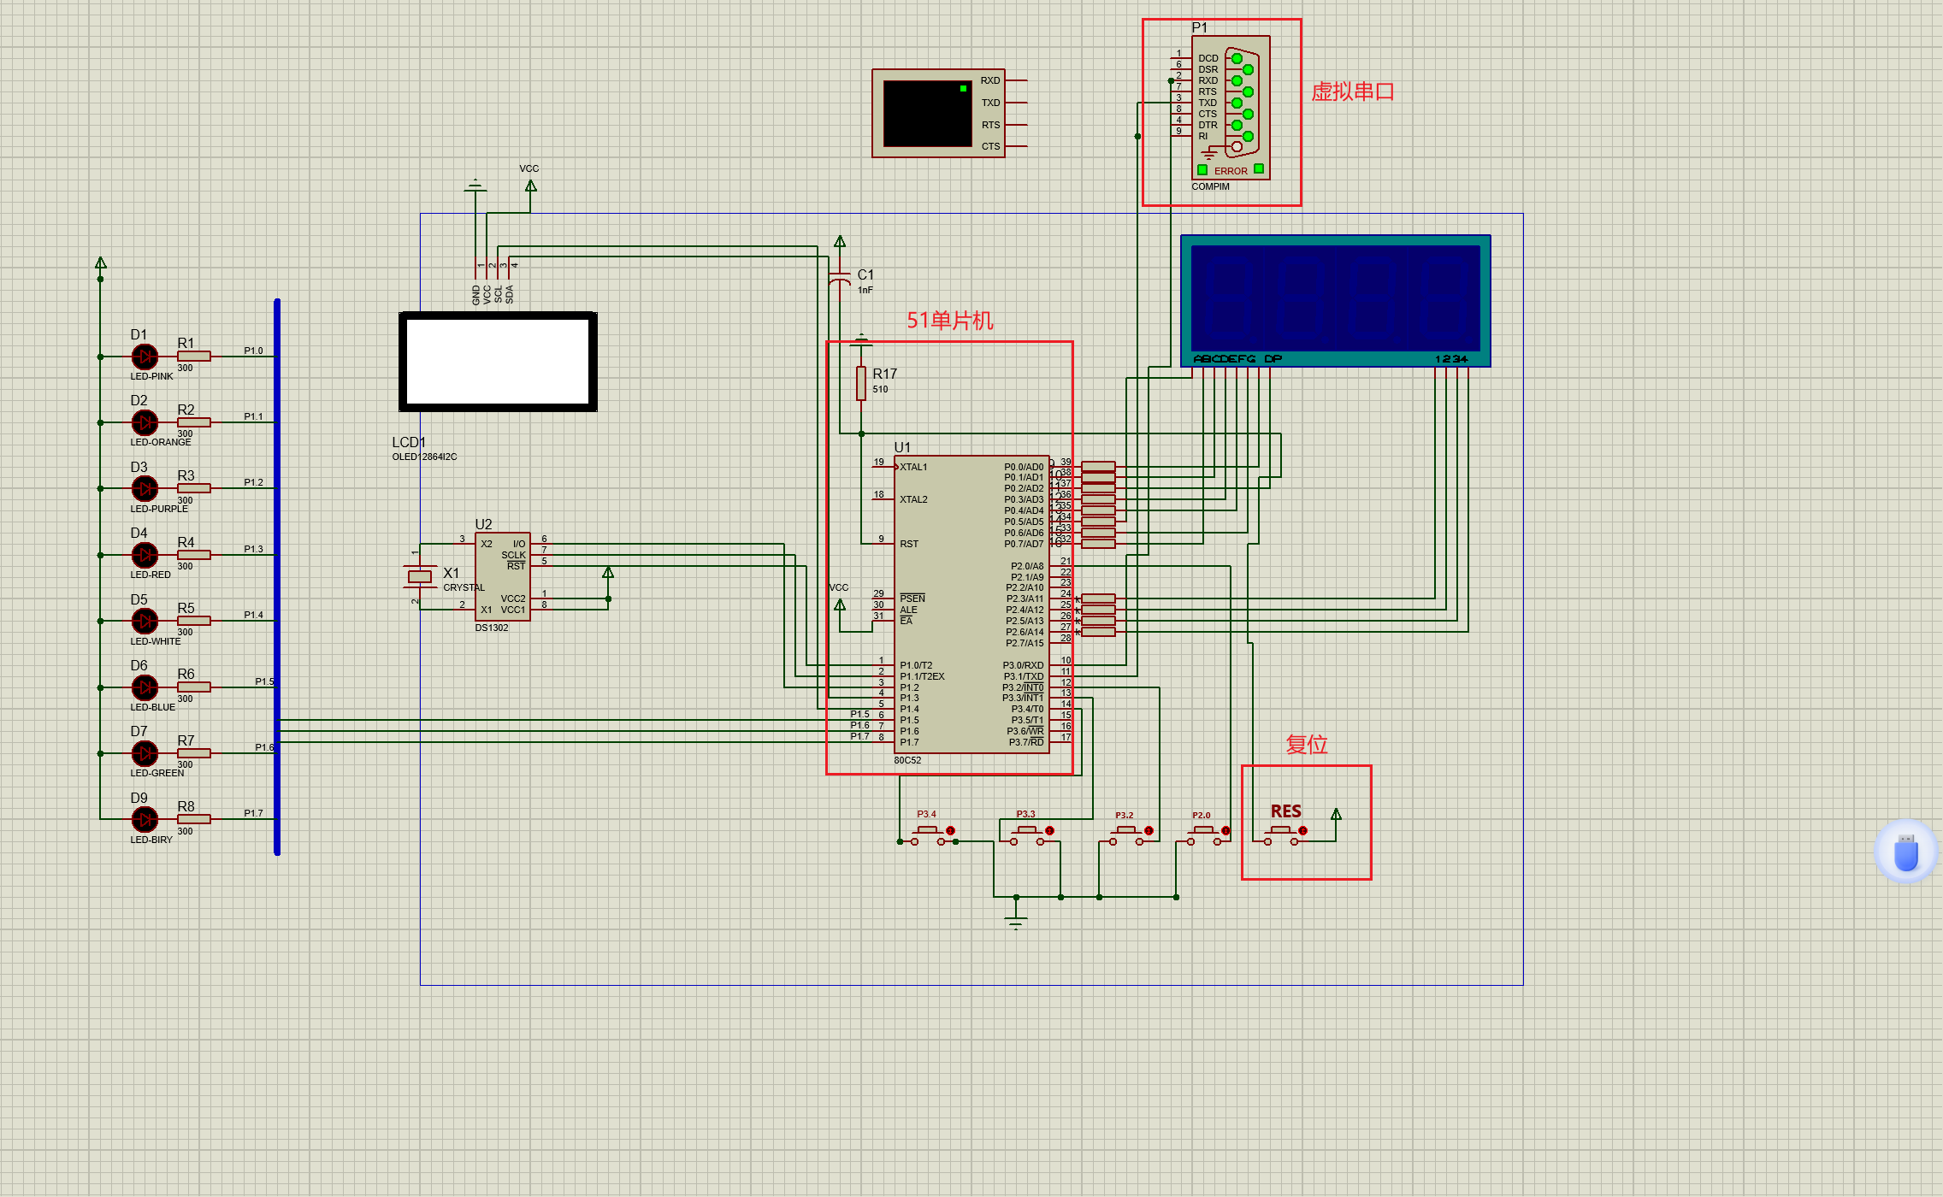1943x1197 pixels.
Task: Click the ground symbol below the push buttons
Action: coord(1016,921)
